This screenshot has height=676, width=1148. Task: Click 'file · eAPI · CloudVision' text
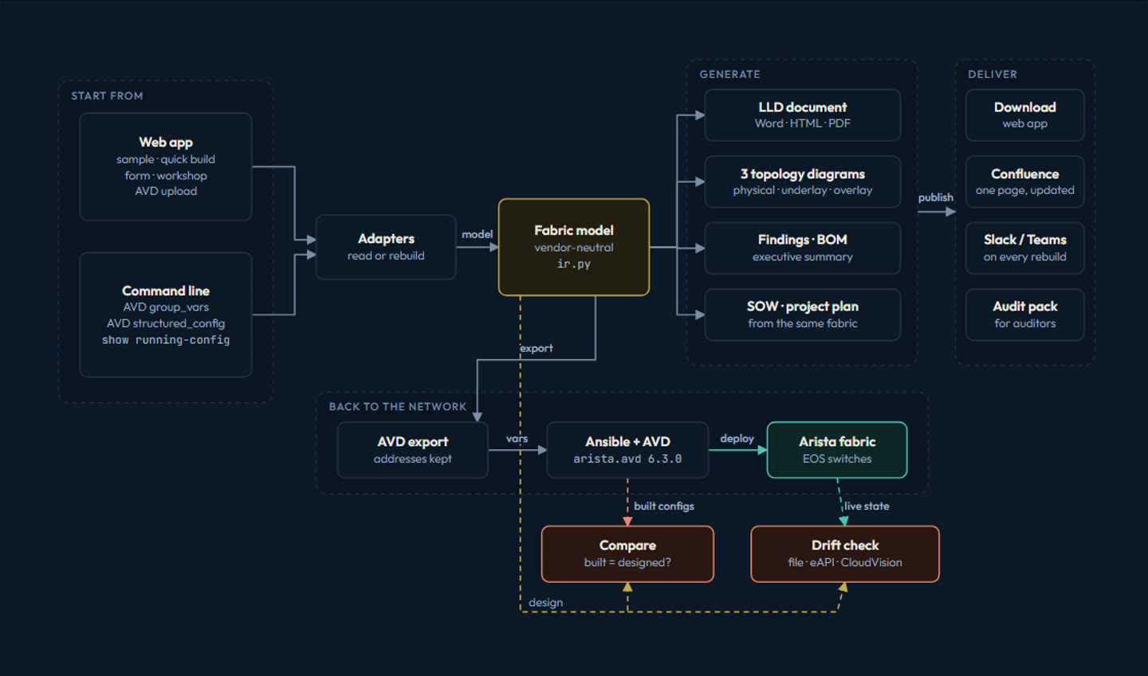click(x=845, y=562)
